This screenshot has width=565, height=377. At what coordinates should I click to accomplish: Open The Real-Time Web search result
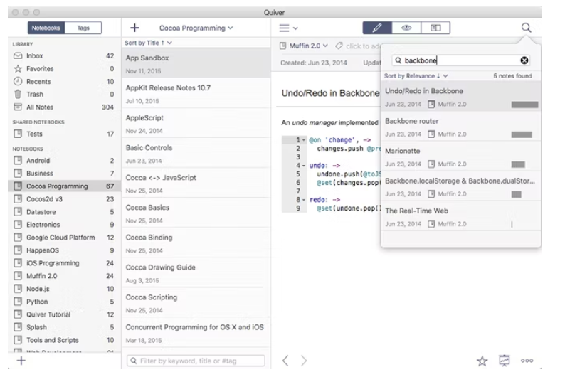(461, 216)
